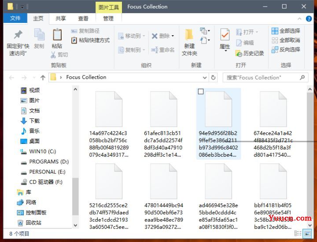
Task: Click the Paste clipboard icon
Action: click(57, 35)
